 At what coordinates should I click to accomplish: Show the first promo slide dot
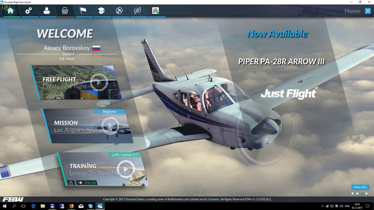(x=353, y=194)
